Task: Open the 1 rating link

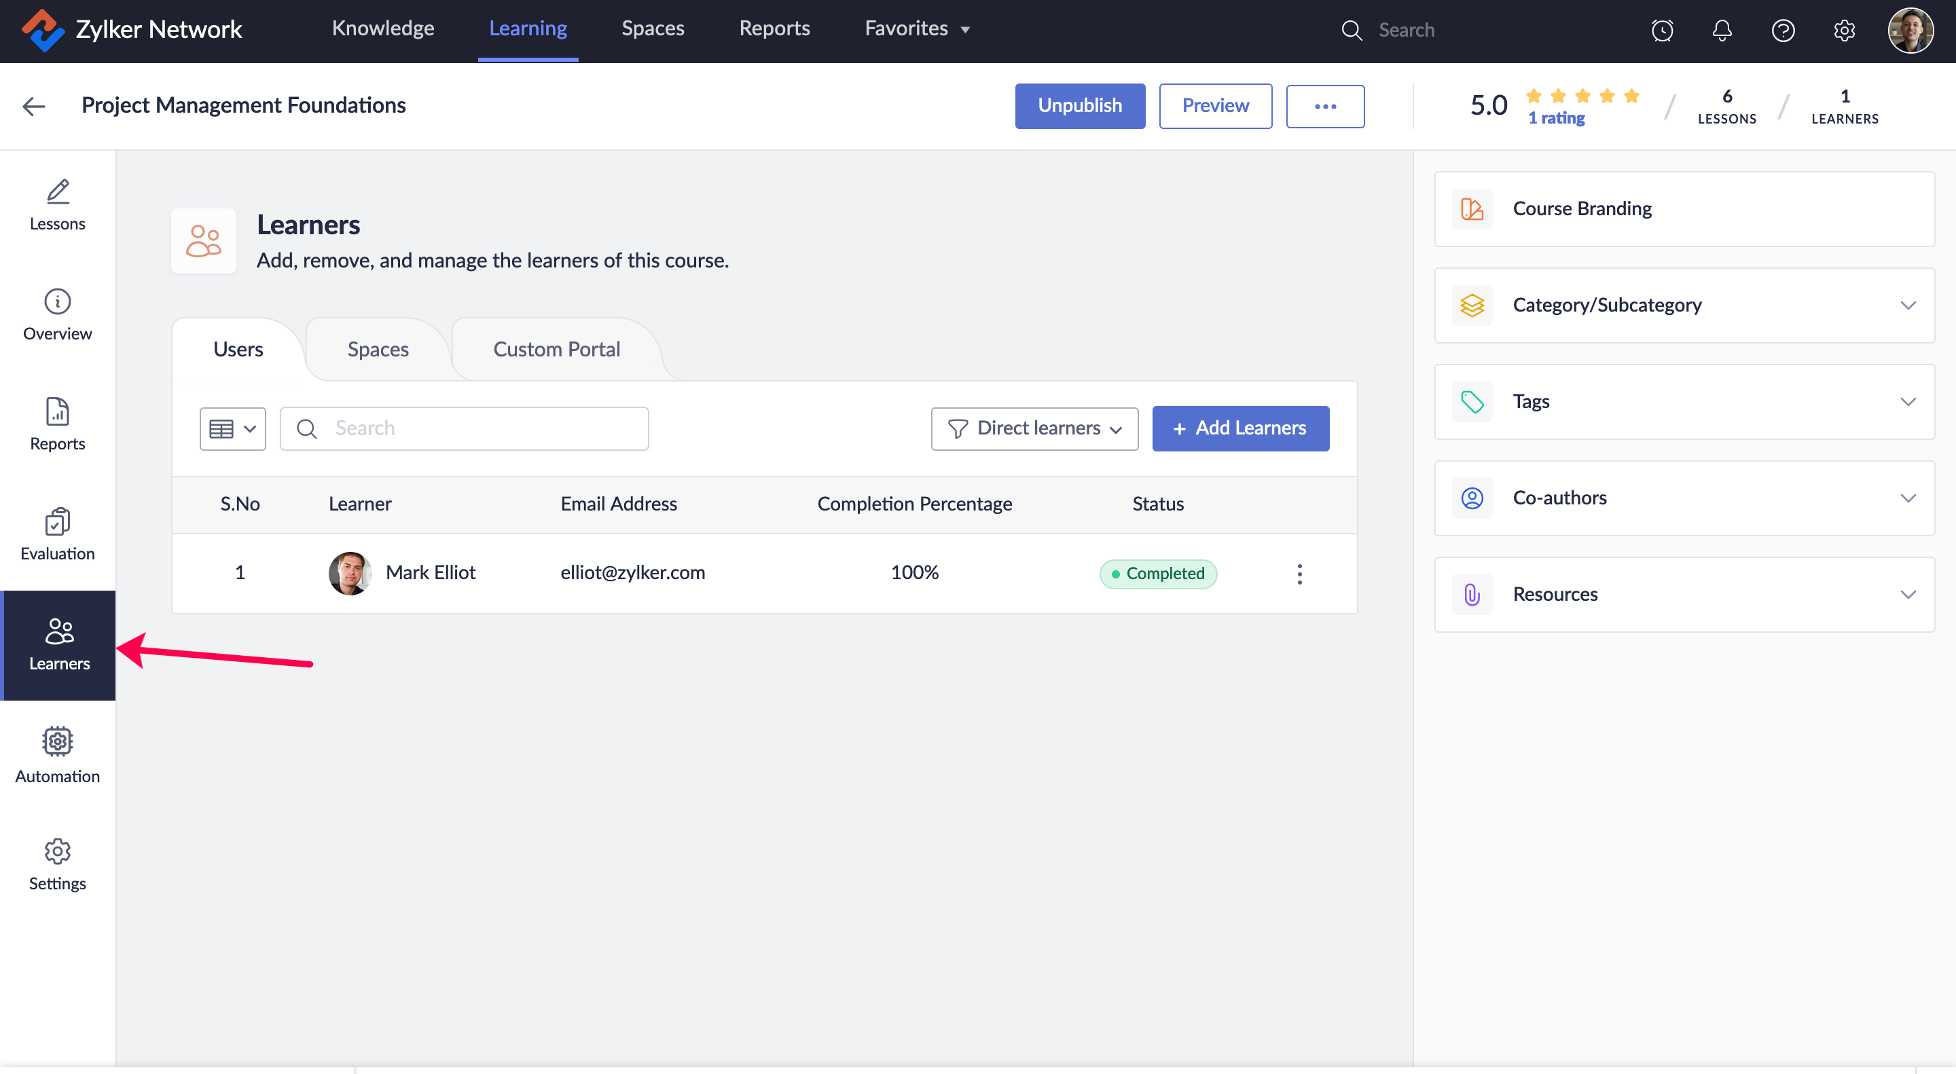Action: point(1556,118)
